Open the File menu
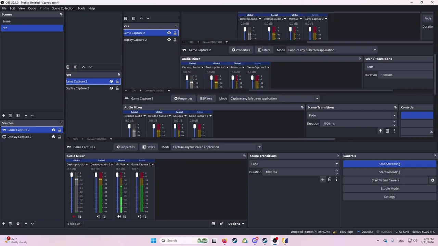This screenshot has height=246, width=438. [4, 8]
